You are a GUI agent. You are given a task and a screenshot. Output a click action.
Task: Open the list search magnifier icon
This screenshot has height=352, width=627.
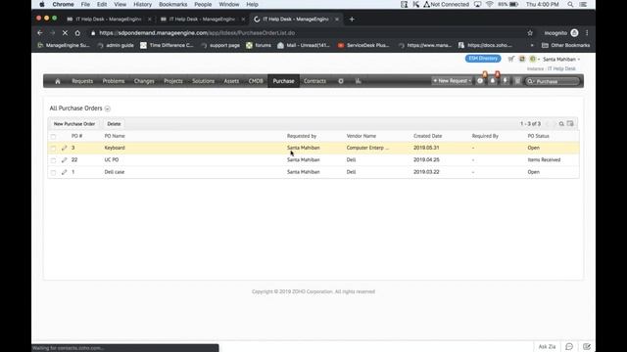[x=561, y=124]
